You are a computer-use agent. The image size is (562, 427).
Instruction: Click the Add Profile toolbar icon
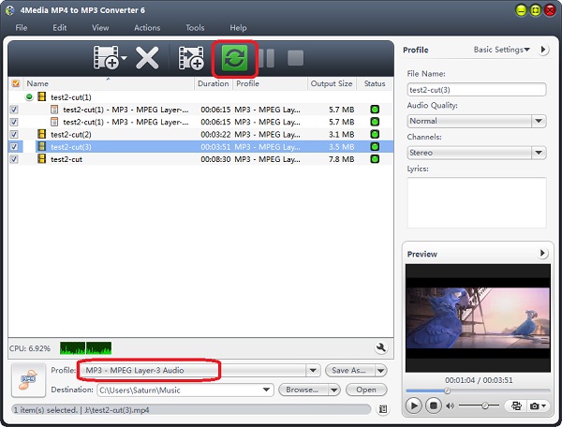[x=191, y=59]
